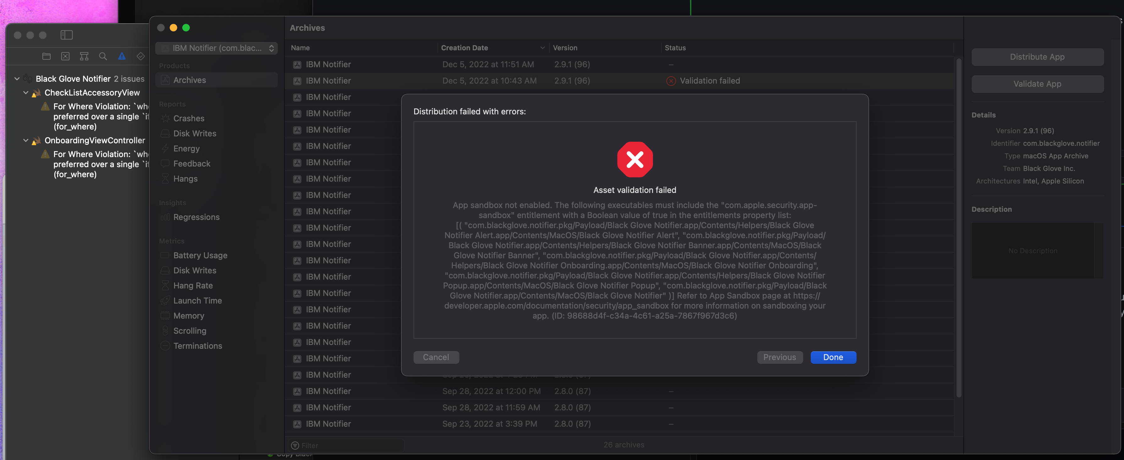Click the Launch Time metrics icon

[165, 300]
